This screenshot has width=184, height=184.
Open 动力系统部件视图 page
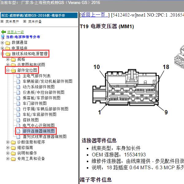pyautogui.click(x=39, y=87)
